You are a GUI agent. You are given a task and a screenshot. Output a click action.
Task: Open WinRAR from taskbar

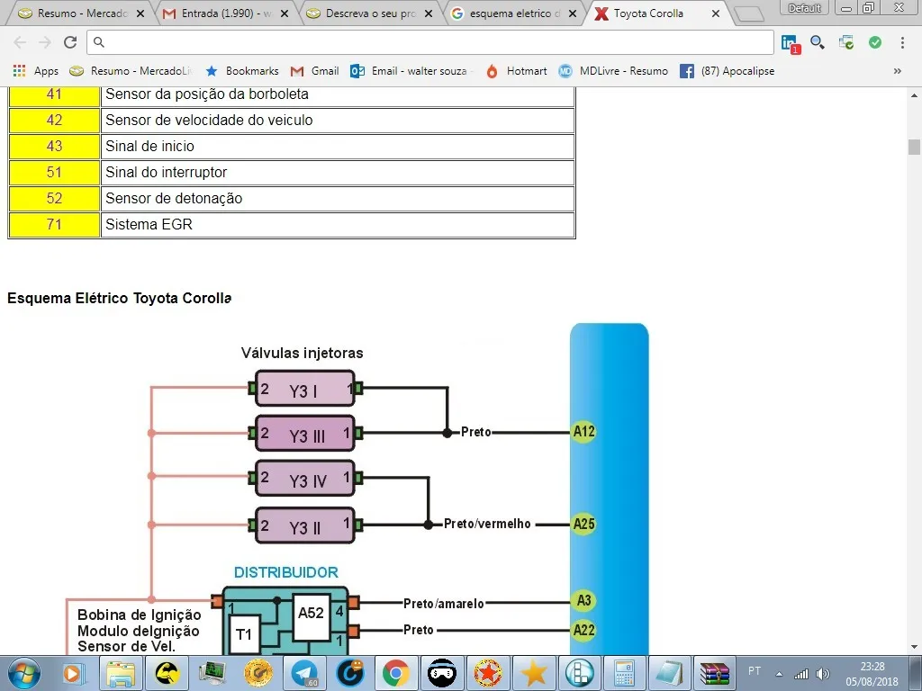tap(714, 673)
